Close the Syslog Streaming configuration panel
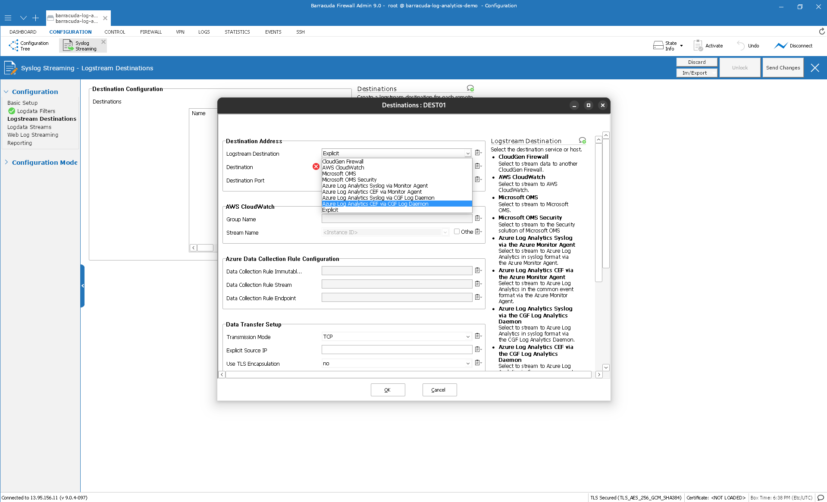This screenshot has width=827, height=502. tap(815, 68)
